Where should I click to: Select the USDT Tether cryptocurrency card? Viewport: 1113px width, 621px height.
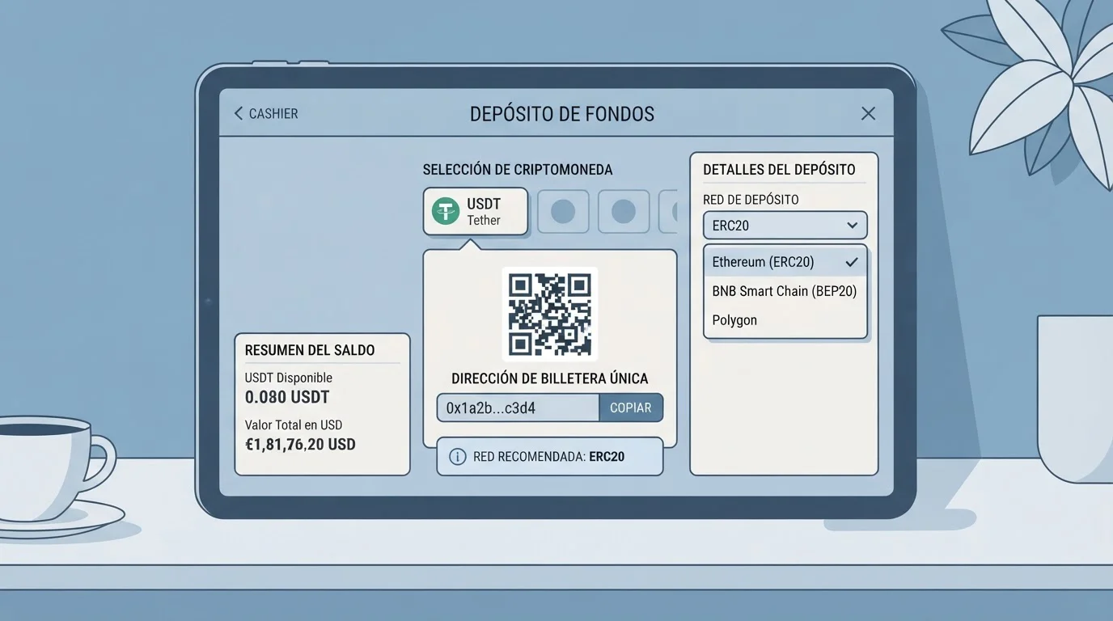(476, 212)
